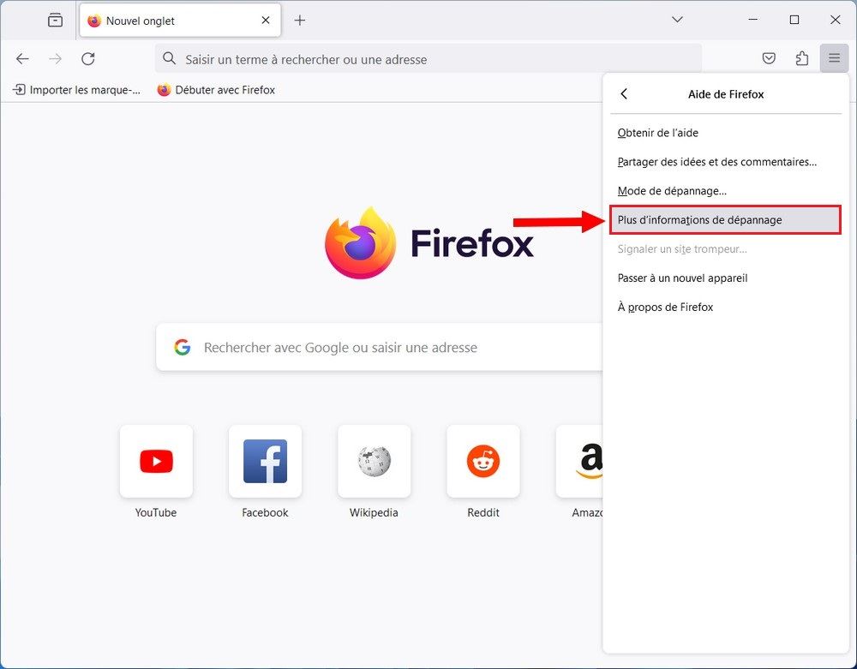
Task: Open the Firefox application menu
Action: [834, 58]
